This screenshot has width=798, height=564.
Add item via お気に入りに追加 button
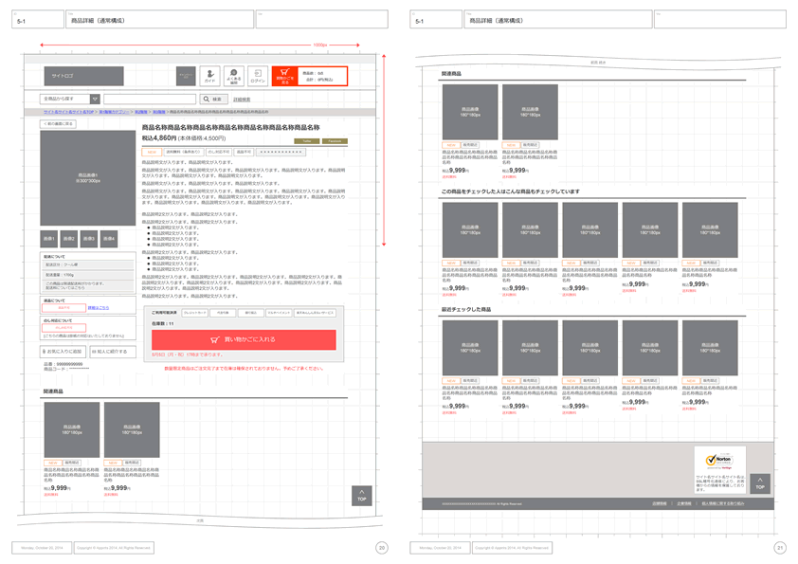pos(63,352)
